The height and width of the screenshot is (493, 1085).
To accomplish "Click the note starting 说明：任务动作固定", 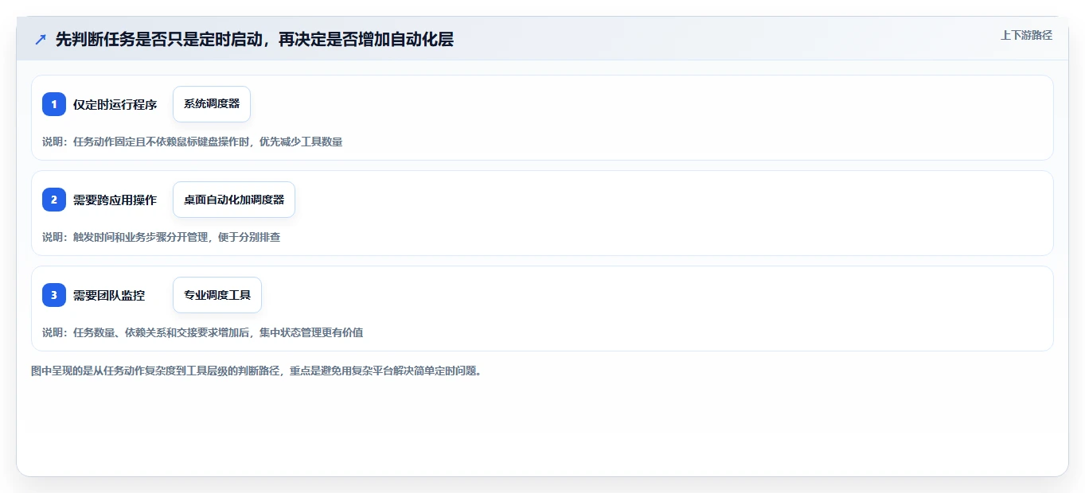I will pyautogui.click(x=192, y=142).
